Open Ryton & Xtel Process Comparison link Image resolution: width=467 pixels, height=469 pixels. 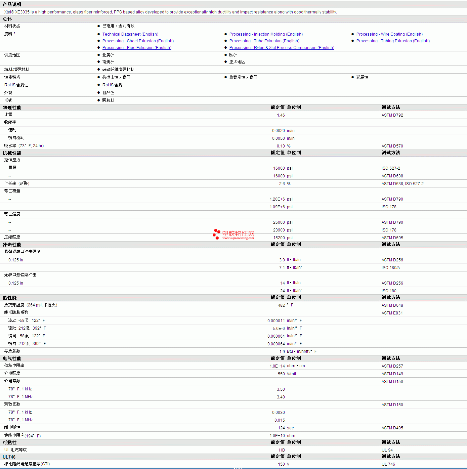pyautogui.click(x=282, y=48)
